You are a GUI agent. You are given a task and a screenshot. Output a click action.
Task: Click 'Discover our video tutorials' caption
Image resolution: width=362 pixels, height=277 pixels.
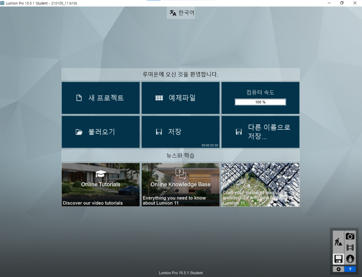pos(93,203)
